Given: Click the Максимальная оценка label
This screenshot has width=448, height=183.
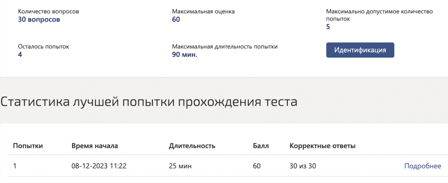Looking at the screenshot, I should (203, 11).
